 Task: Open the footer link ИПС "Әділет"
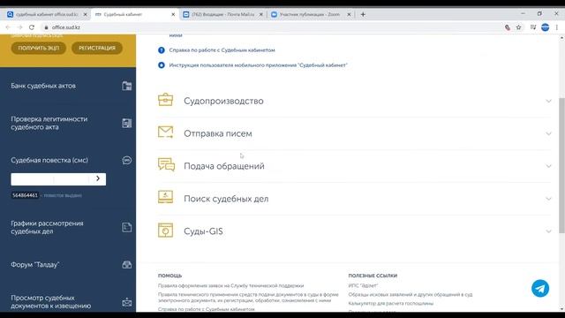coord(363,285)
